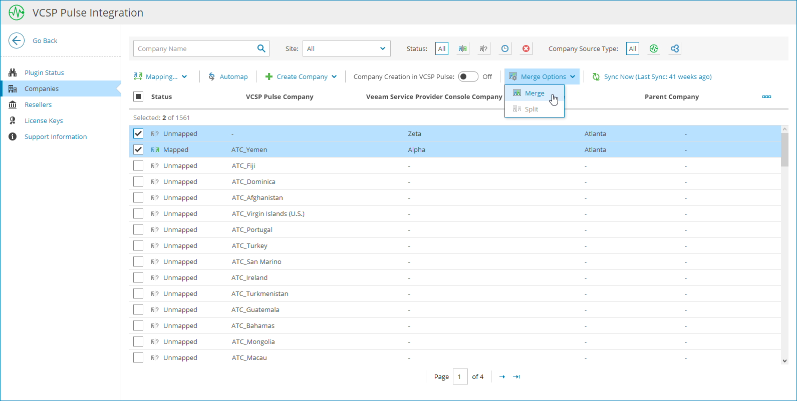The height and width of the screenshot is (401, 797).
Task: Filter source type by Service Provider Console icon
Action: coord(675,48)
